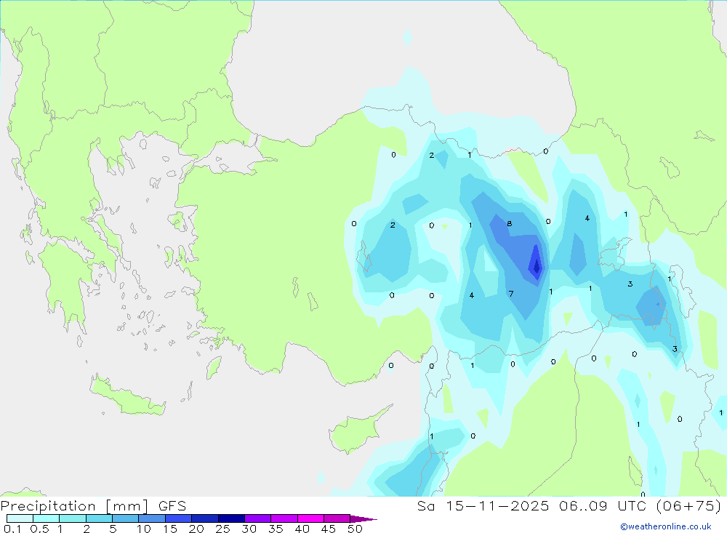Click the purple arrow past 50

[x=363, y=518]
